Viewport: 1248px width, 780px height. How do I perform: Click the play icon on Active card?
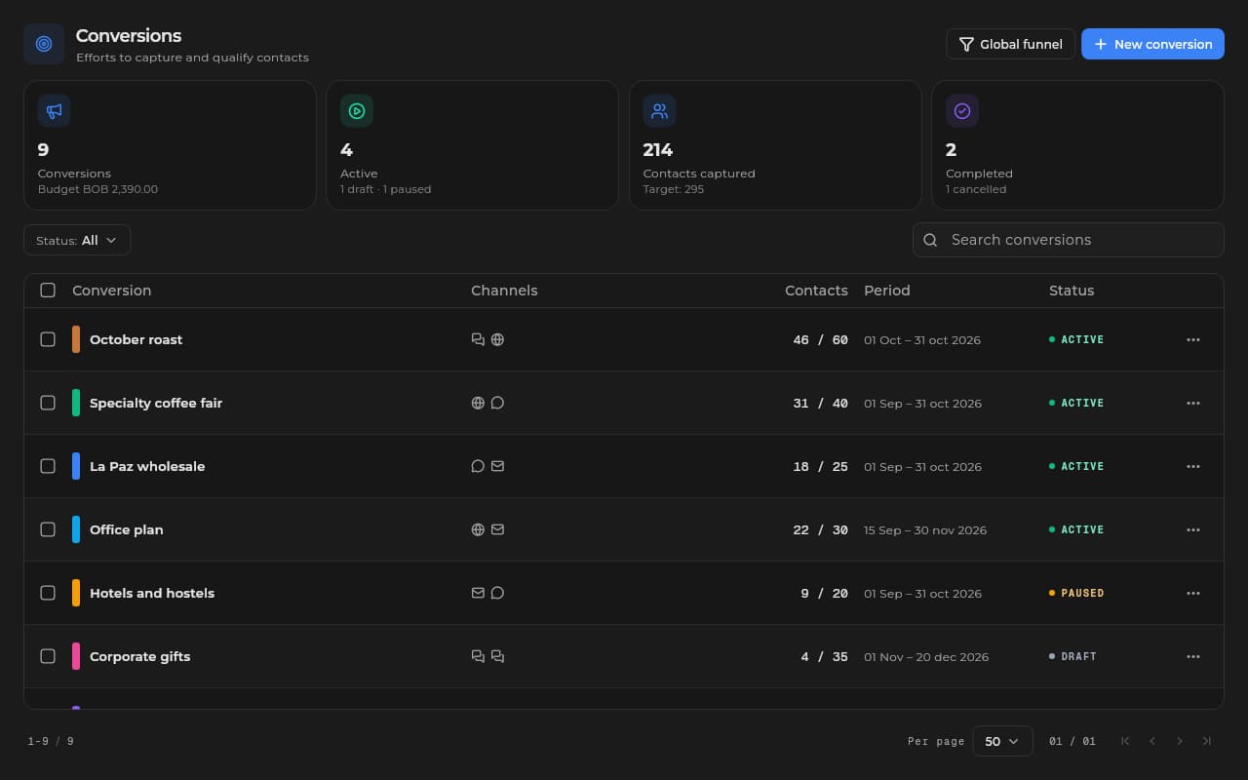tap(357, 111)
